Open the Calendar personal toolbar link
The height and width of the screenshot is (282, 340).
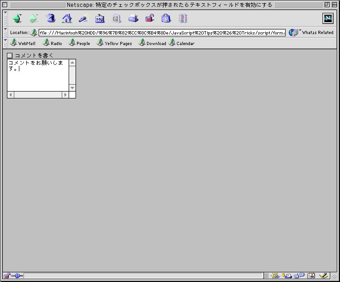click(182, 43)
